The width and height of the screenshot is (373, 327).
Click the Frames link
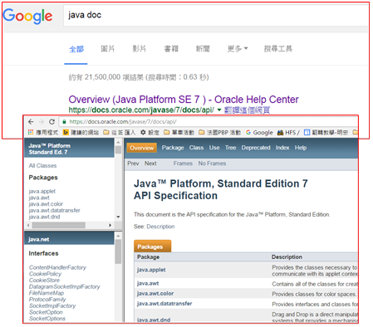183,163
